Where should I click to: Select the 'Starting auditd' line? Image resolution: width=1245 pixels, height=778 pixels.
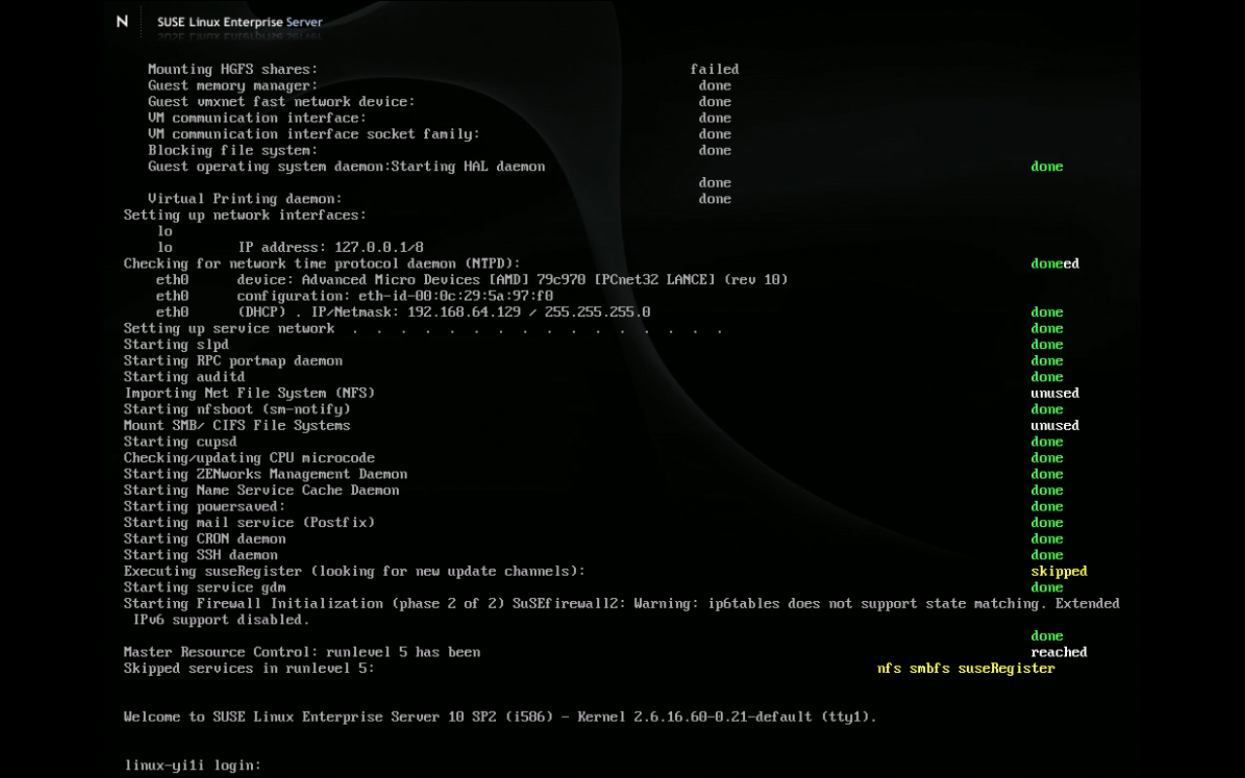pyautogui.click(x=184, y=377)
